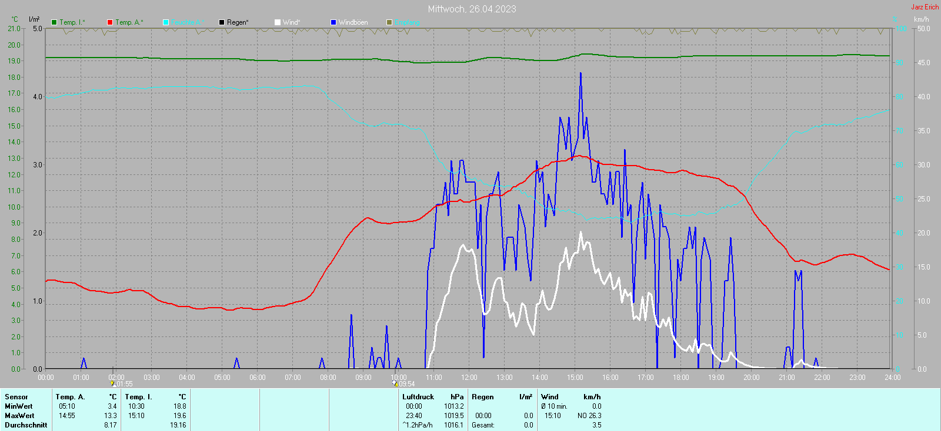Click the '24:00' label on the time axis
This screenshot has width=941, height=431.
click(893, 378)
